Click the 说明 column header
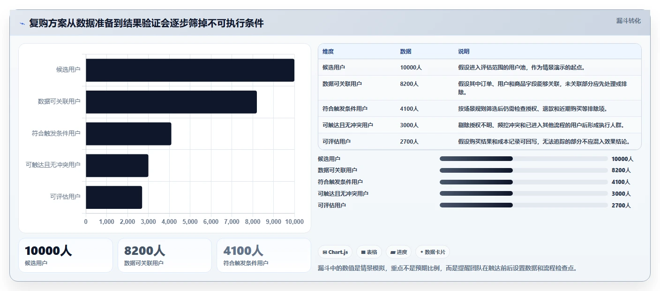 pos(464,52)
